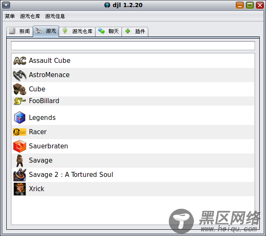This screenshot has width=266, height=236.
Task: Open the window menu dropdown arrow
Action: [6, 5]
